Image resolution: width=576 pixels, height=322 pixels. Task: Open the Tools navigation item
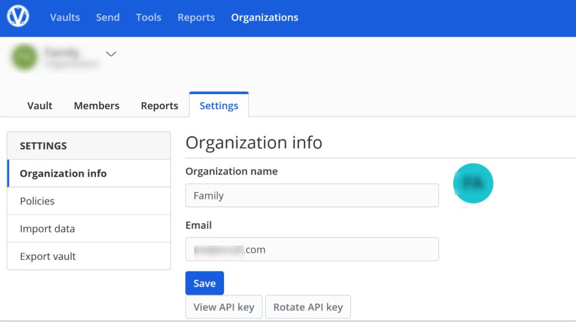click(148, 18)
